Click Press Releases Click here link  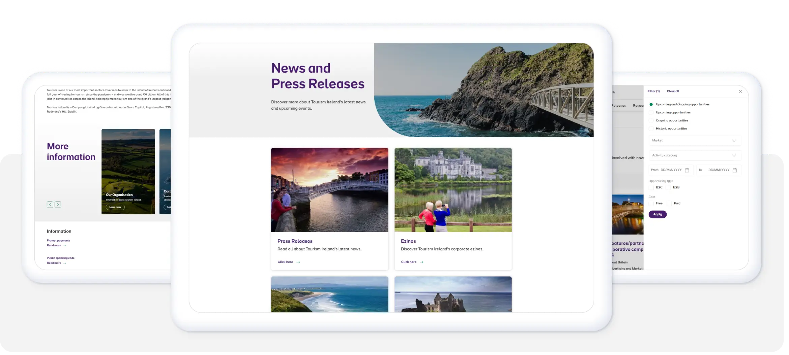[x=285, y=262]
